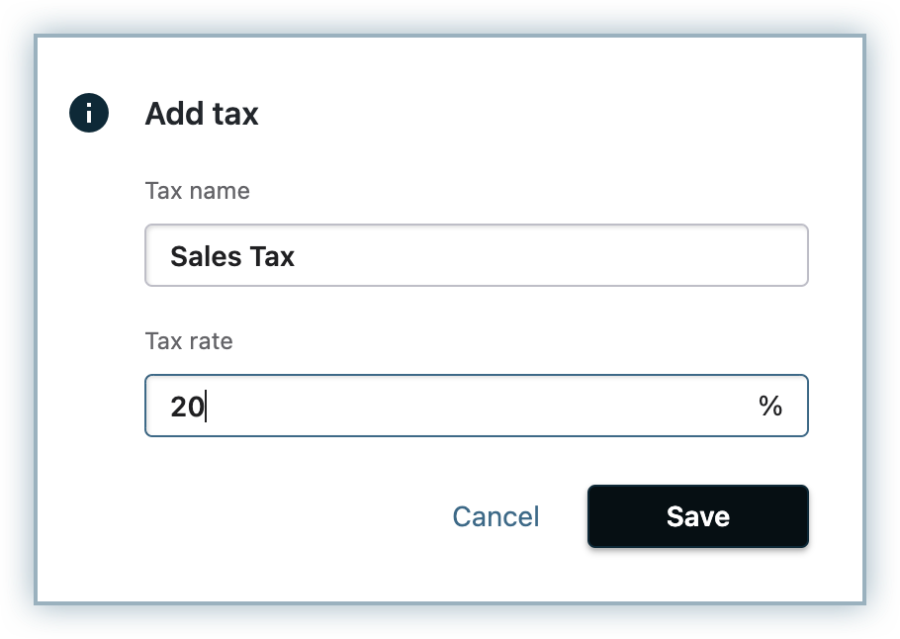This screenshot has height=639, width=900.
Task: Click the word "Sales" in Tax name
Action: tap(206, 256)
